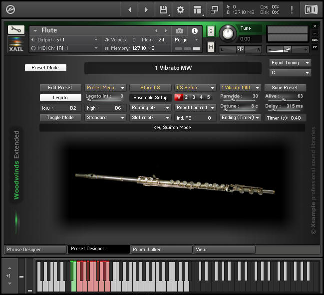Click the high D6 range field
The width and height of the screenshot is (324, 295).
[105, 108]
